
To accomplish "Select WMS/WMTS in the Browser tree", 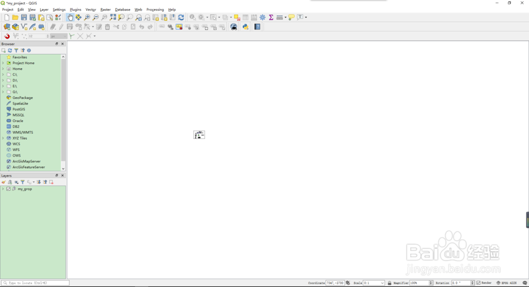I will (x=23, y=133).
